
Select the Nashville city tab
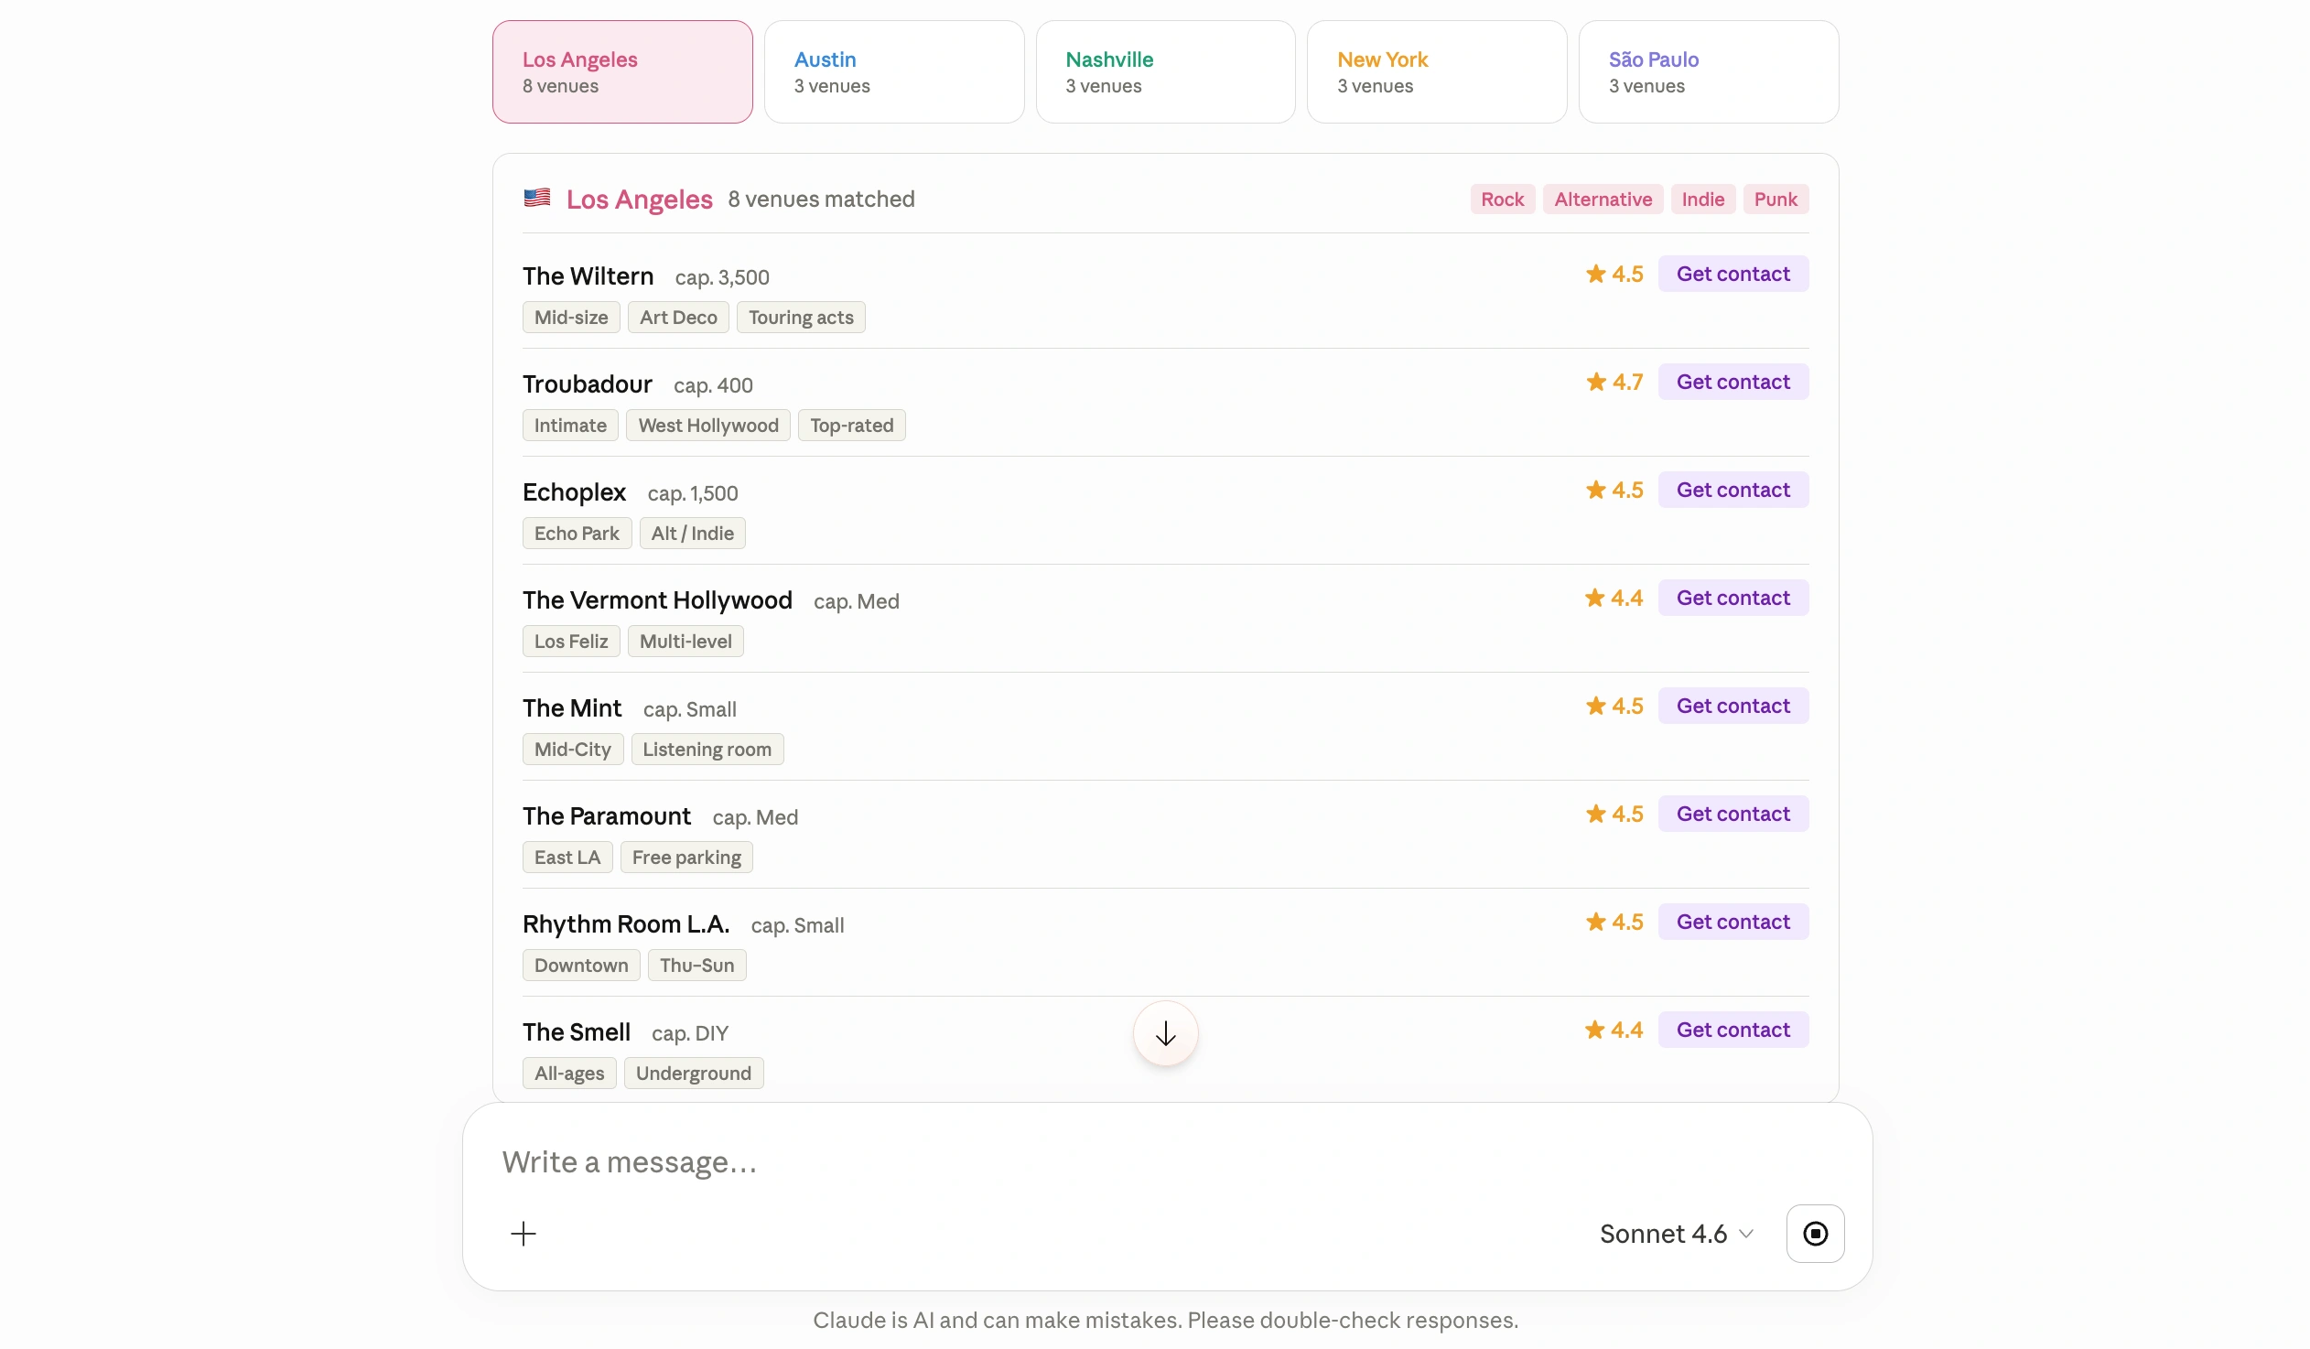tap(1165, 71)
